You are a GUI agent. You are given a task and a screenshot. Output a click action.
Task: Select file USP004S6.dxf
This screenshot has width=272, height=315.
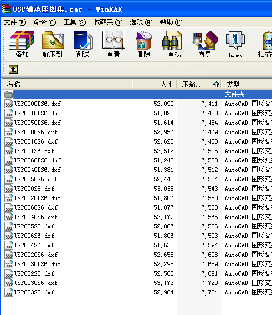click(x=34, y=245)
